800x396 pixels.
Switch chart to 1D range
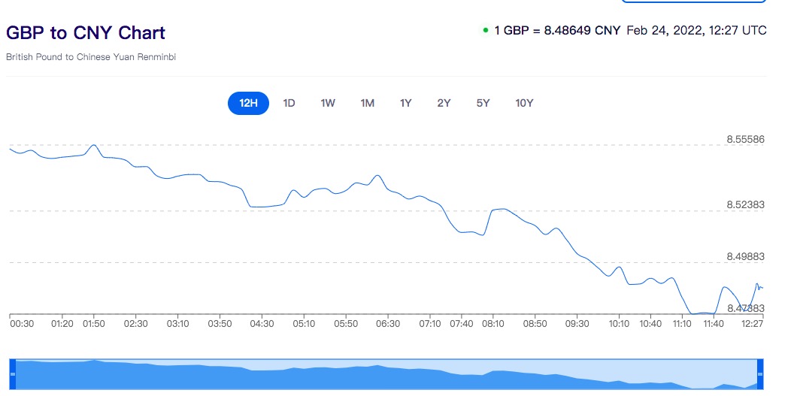[289, 103]
